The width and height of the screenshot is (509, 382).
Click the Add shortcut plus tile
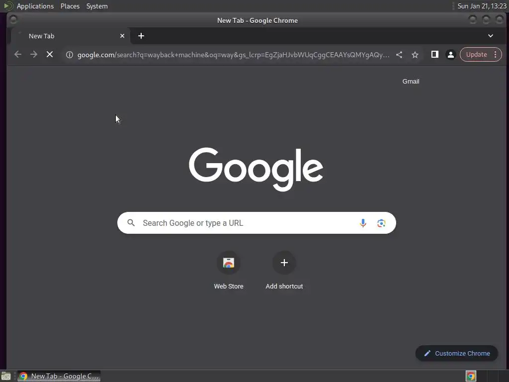point(284,271)
